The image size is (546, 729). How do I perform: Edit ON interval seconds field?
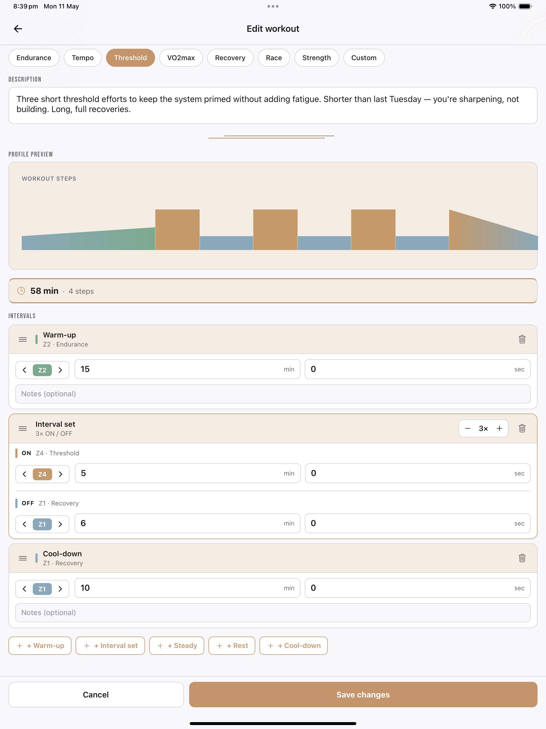tap(418, 473)
